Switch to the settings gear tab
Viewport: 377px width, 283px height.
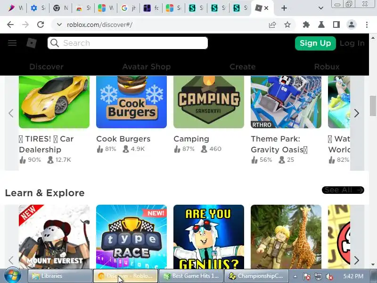pos(38,8)
